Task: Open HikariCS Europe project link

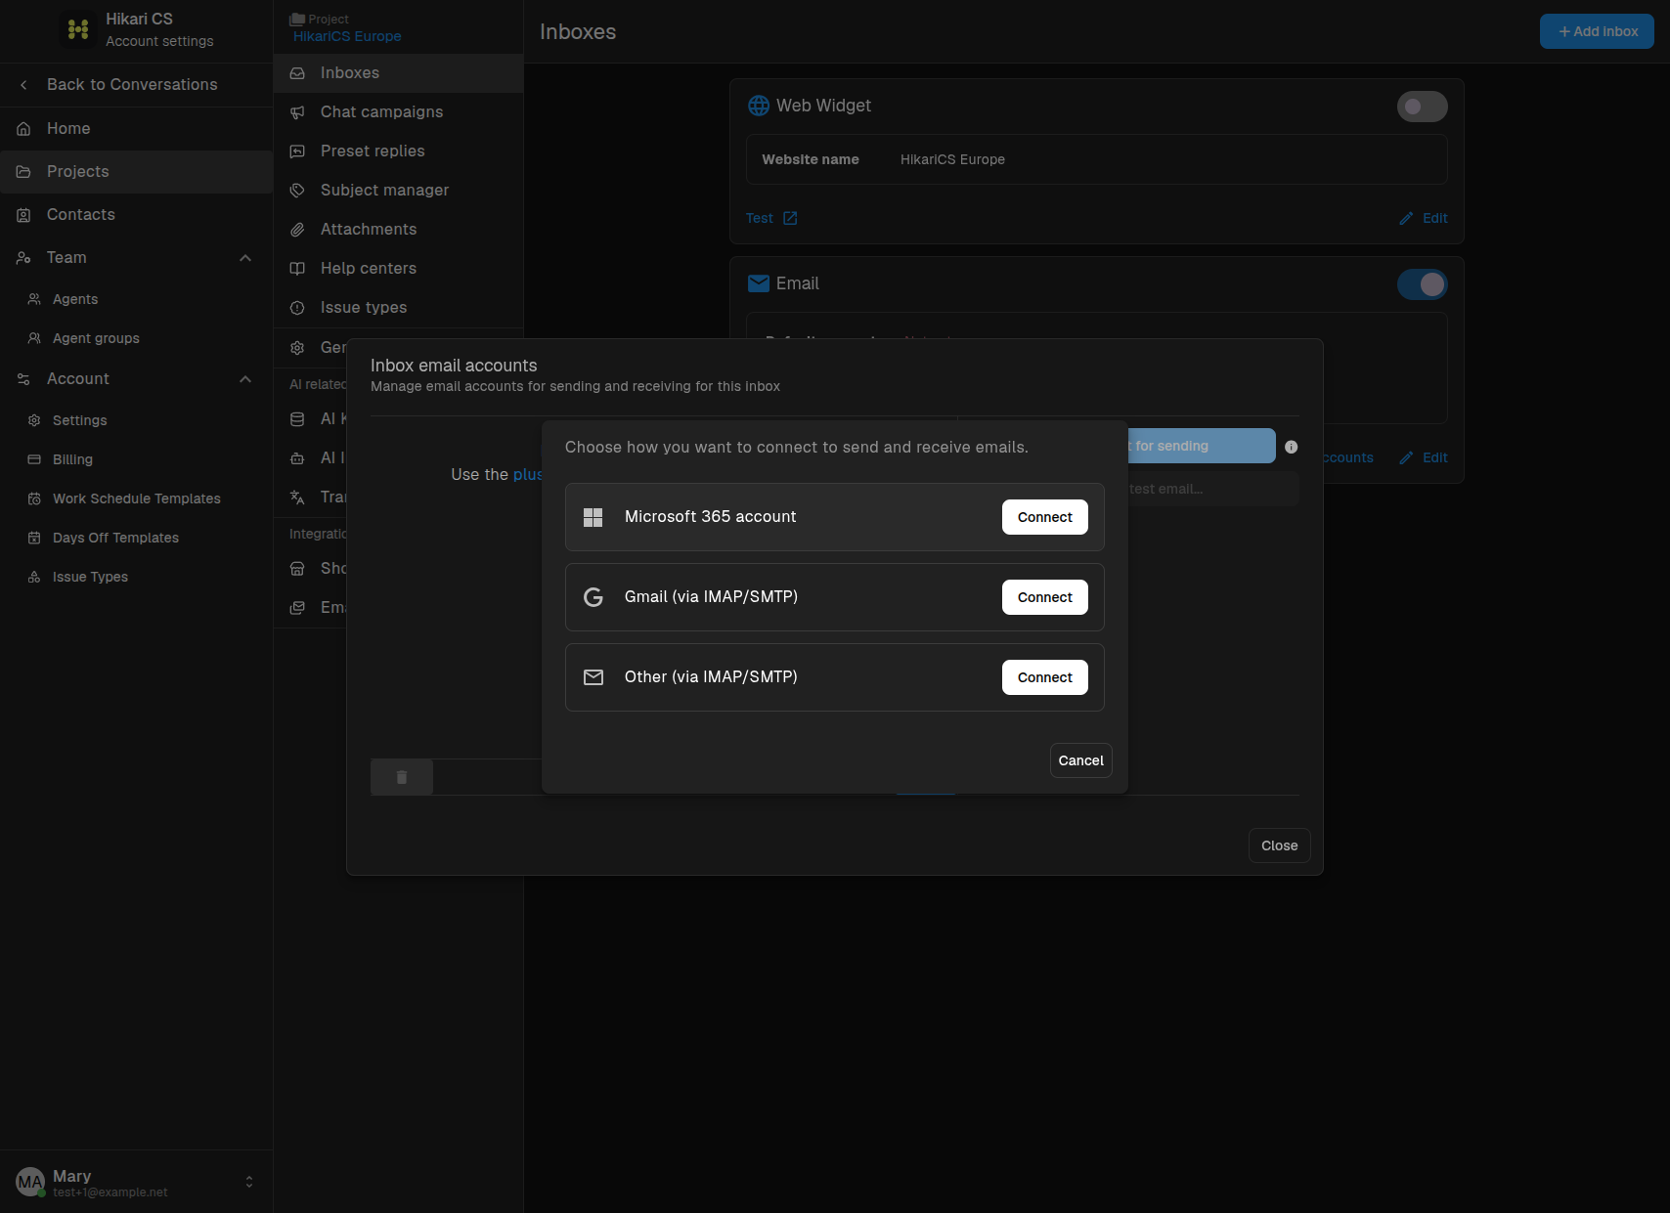Action: [347, 36]
